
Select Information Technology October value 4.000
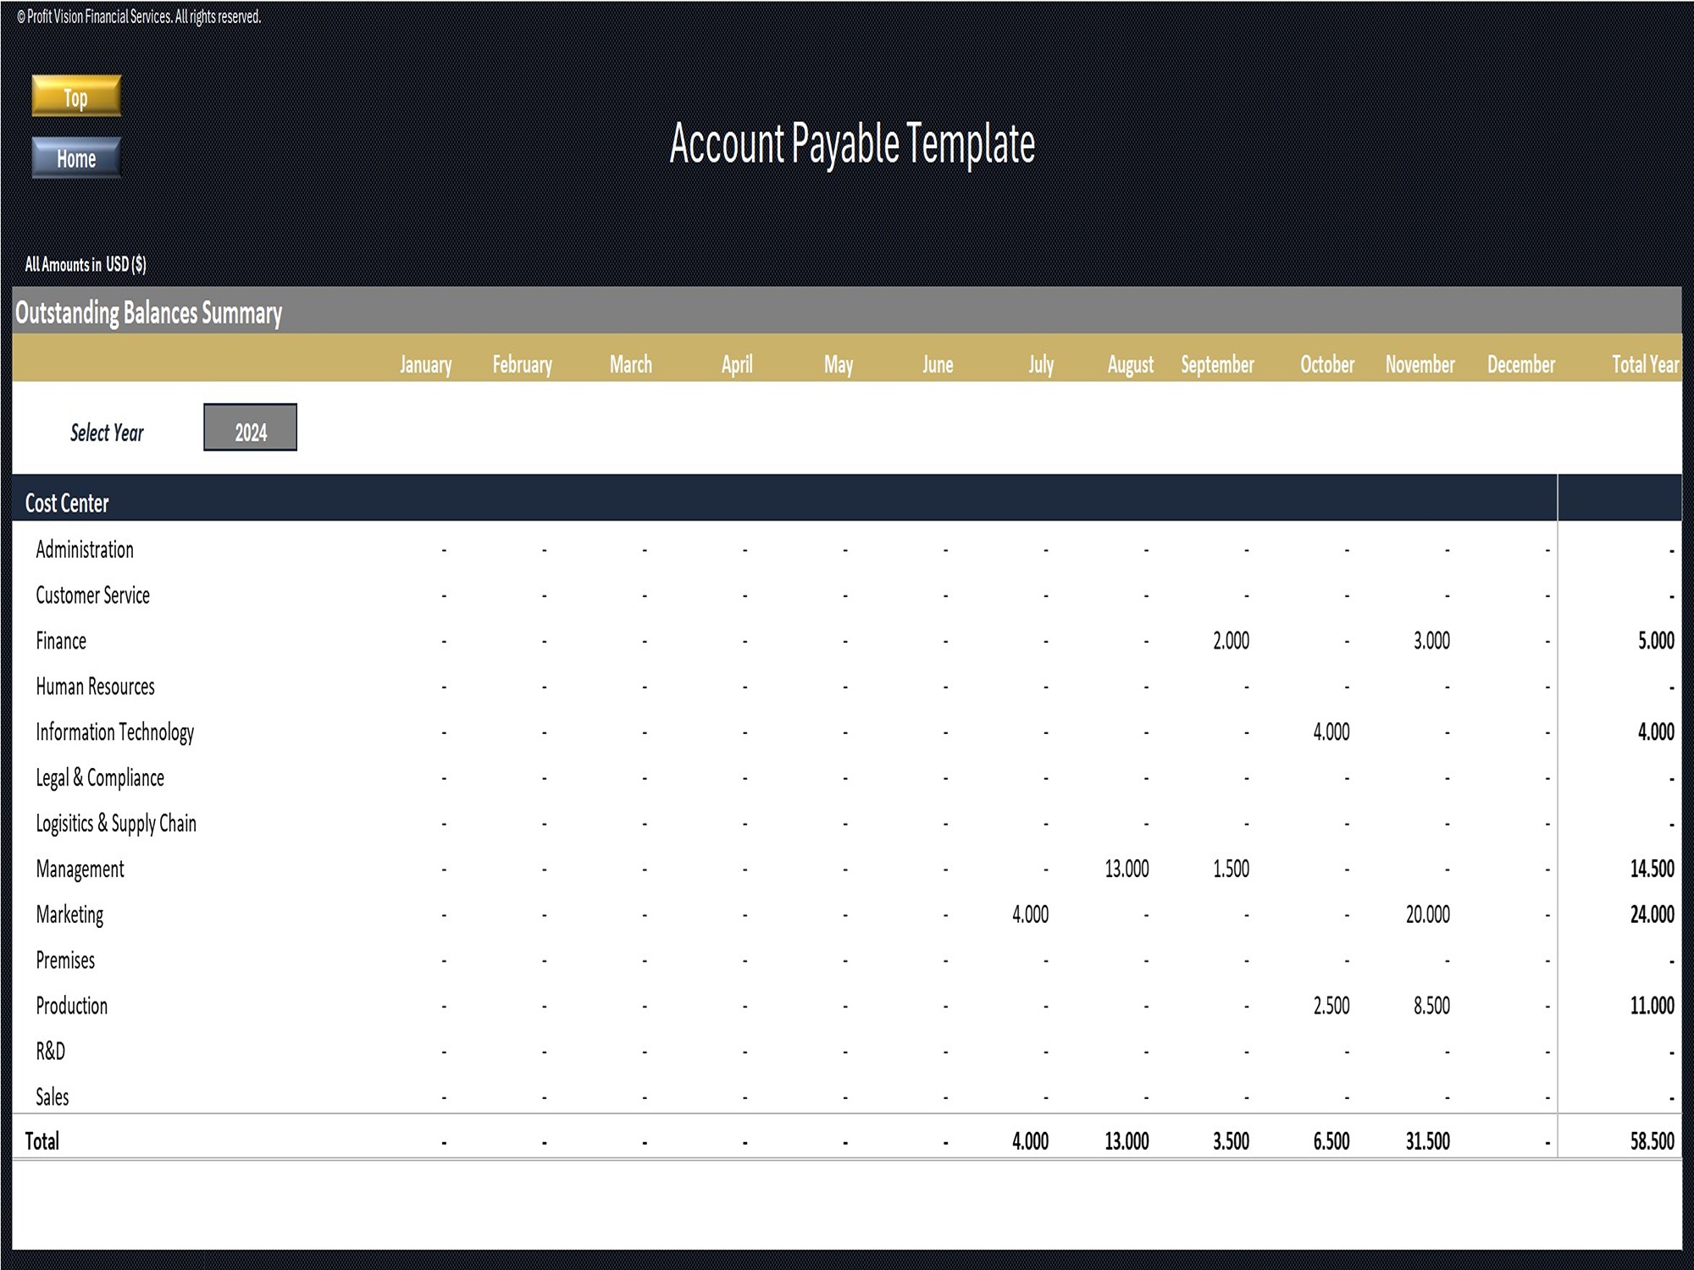[1331, 732]
